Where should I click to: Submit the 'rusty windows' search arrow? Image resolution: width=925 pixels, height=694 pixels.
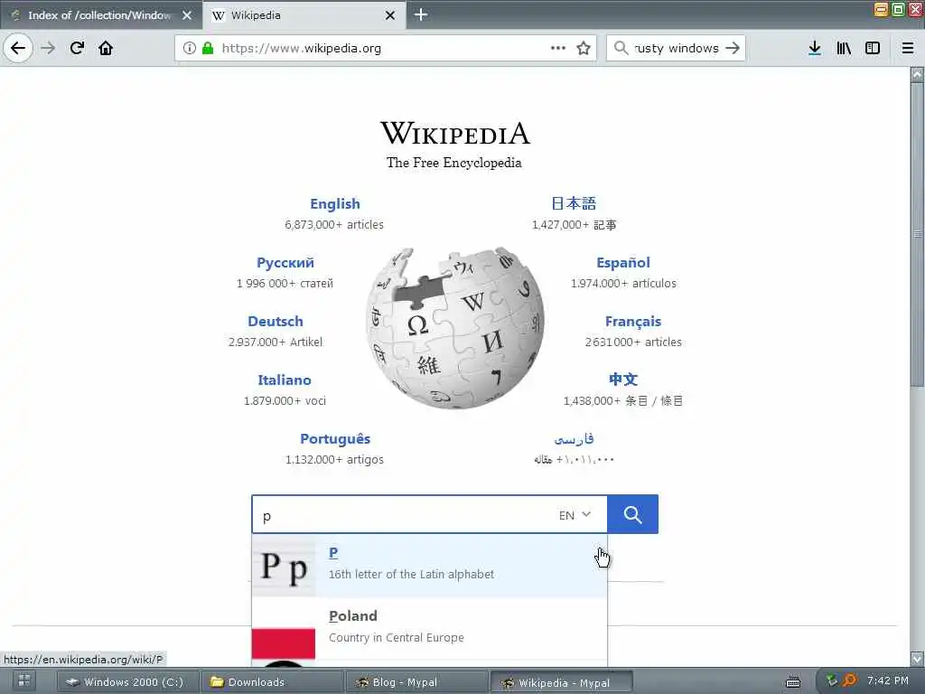[732, 48]
